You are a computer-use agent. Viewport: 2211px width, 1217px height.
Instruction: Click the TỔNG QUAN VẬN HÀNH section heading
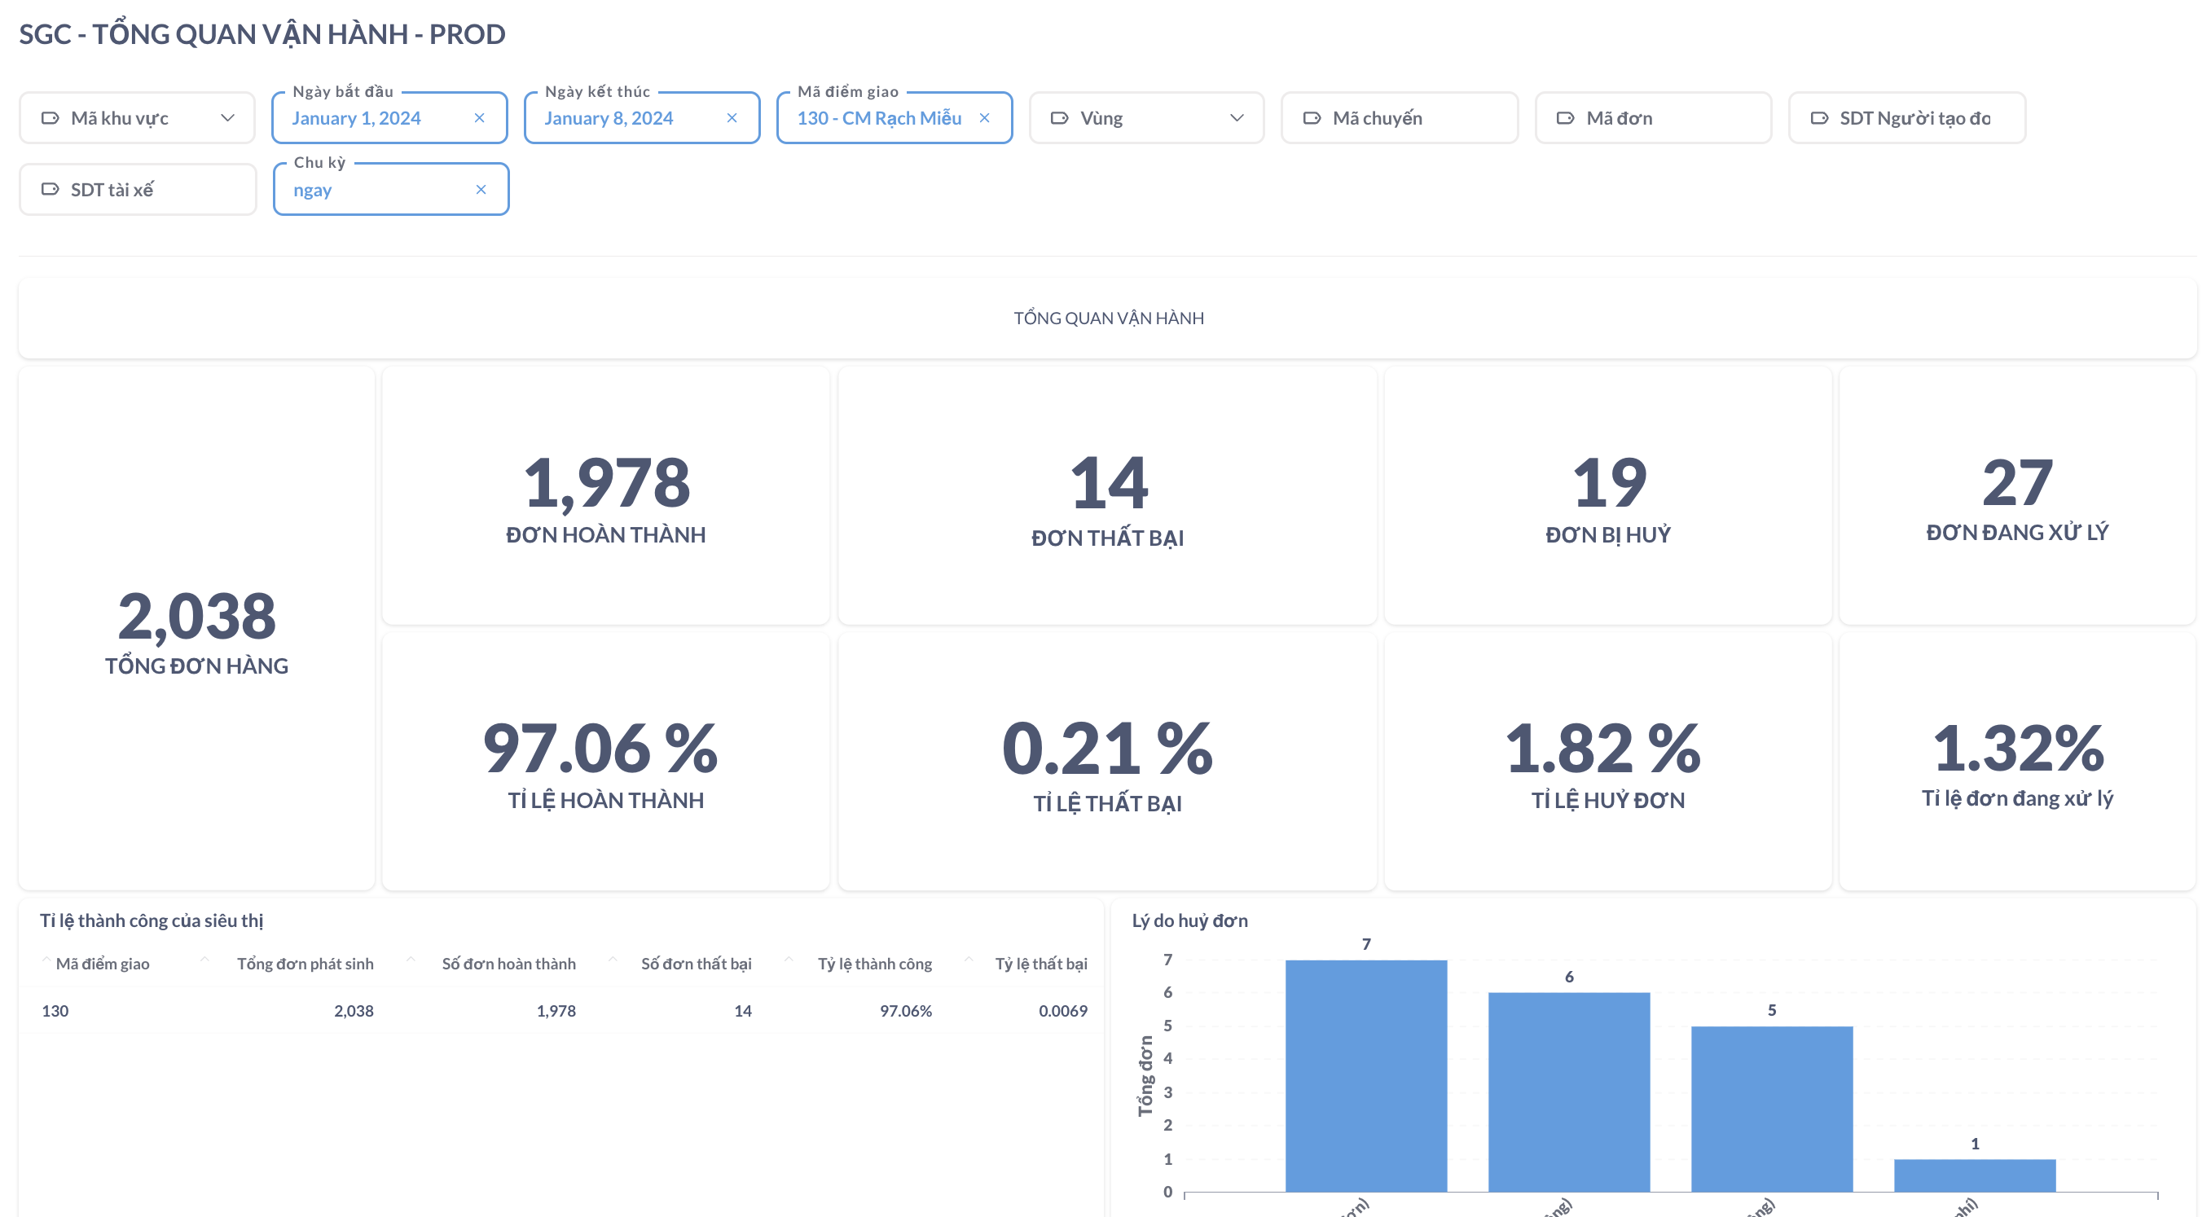pyautogui.click(x=1108, y=319)
